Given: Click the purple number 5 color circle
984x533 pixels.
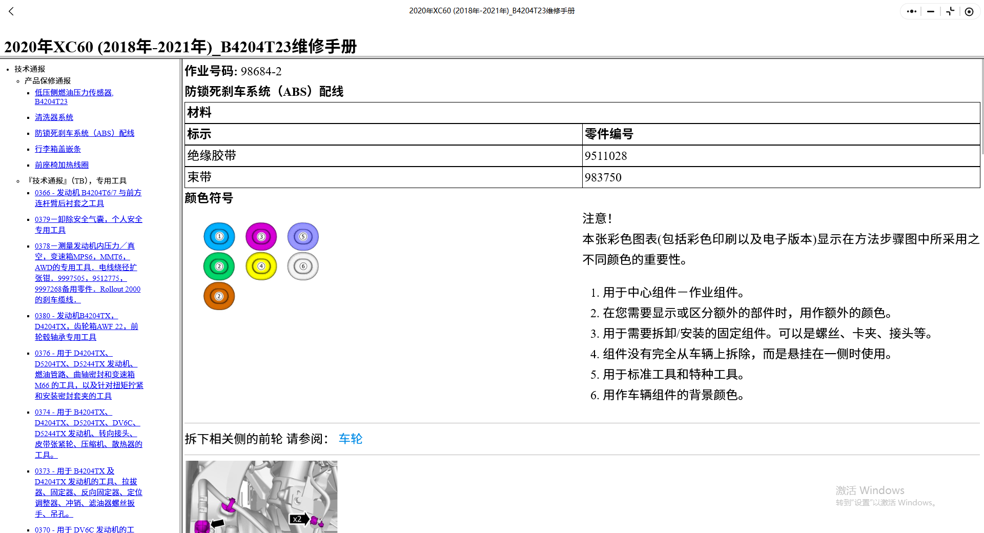Looking at the screenshot, I should point(303,236).
